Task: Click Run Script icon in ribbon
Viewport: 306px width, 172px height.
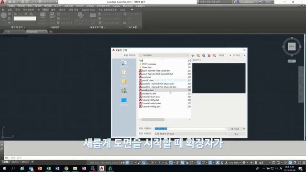Action: [x=93, y=16]
